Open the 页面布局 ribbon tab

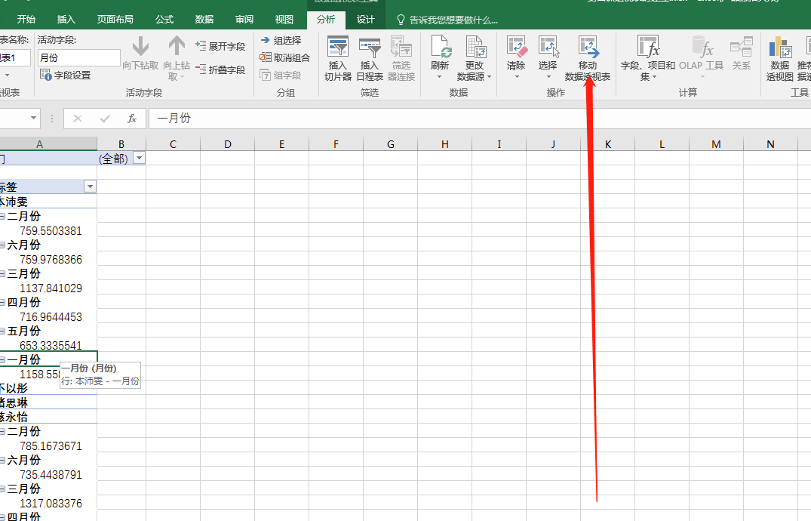115,20
